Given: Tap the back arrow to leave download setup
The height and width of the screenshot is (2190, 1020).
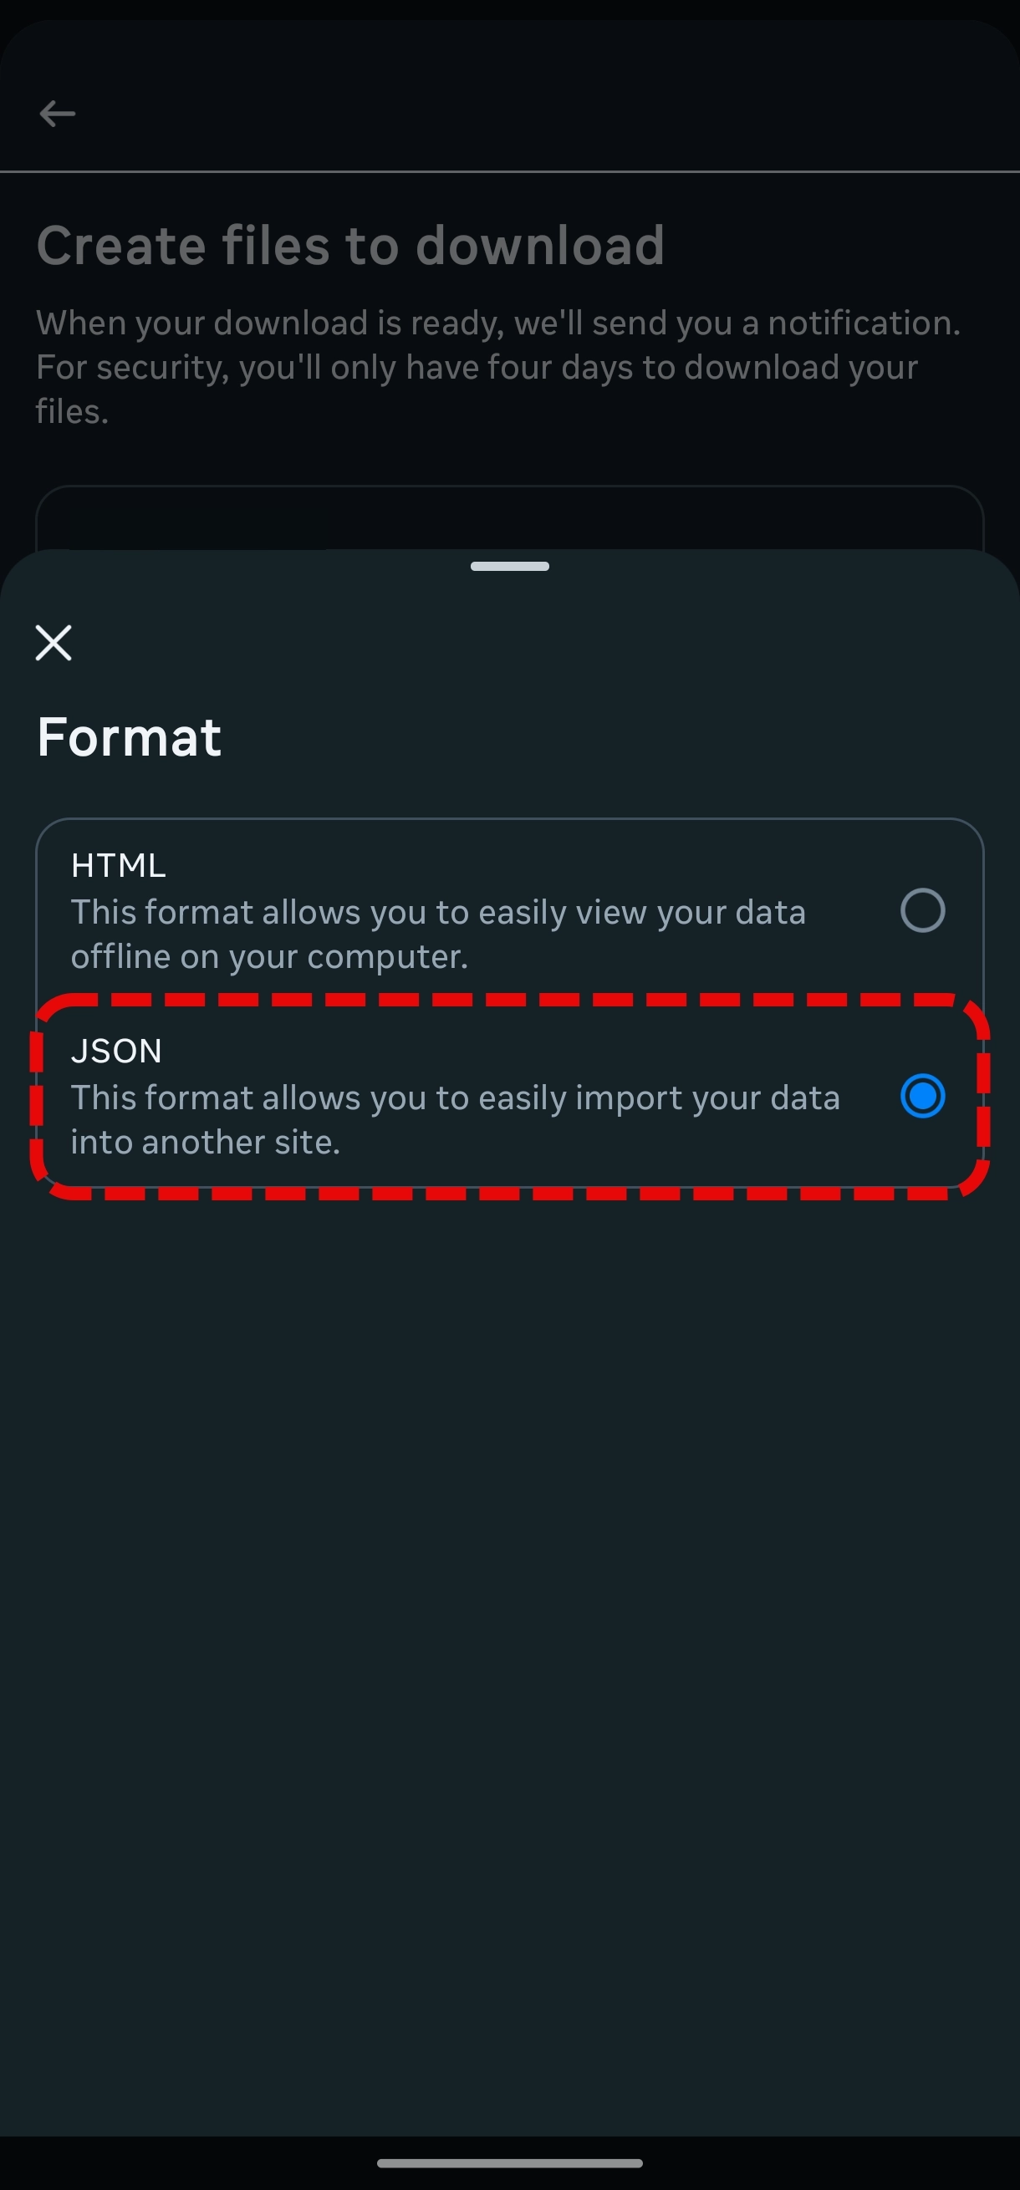Looking at the screenshot, I should [58, 112].
